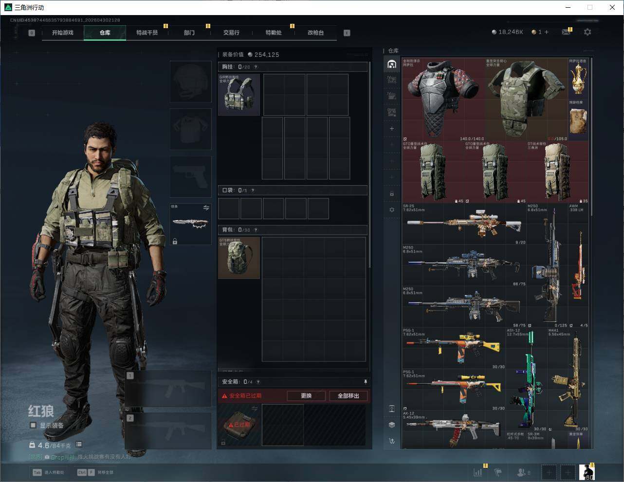624x482 pixels.
Task: Click the 更换 button for safe box
Action: 306,396
